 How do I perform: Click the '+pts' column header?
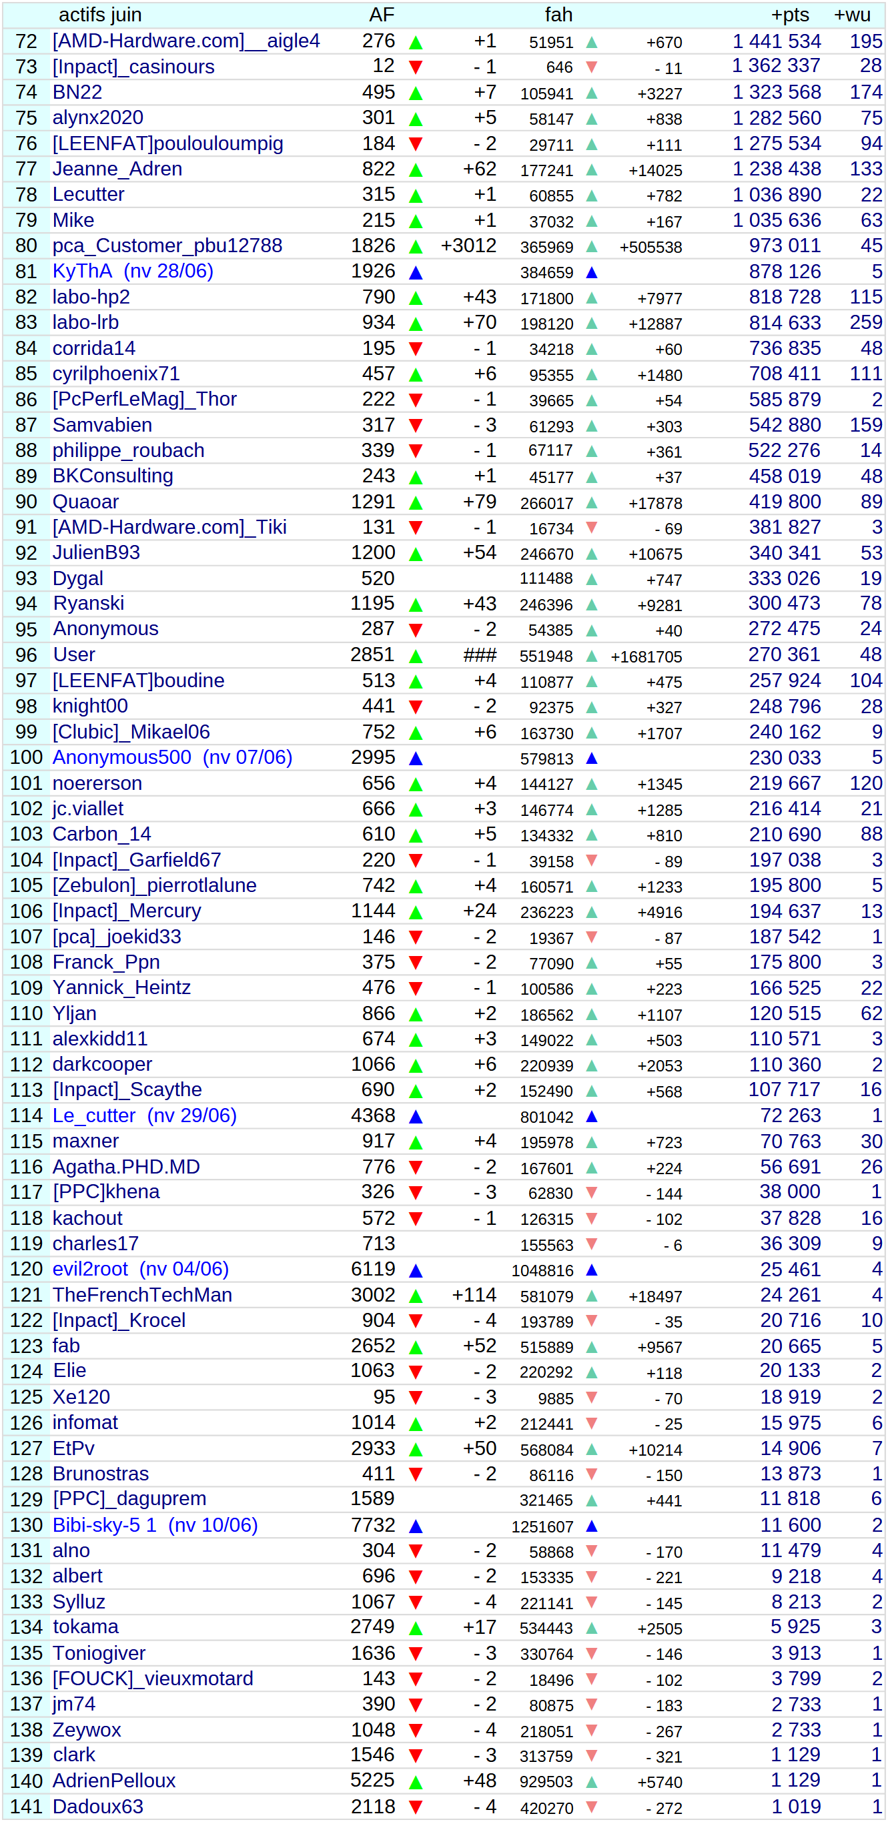[x=790, y=15]
